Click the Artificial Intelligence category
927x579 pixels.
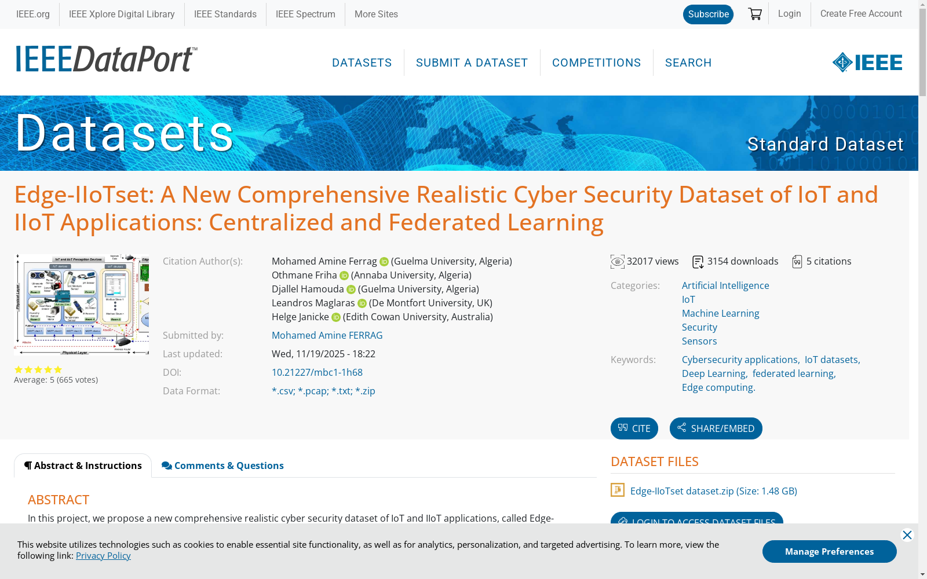(725, 285)
